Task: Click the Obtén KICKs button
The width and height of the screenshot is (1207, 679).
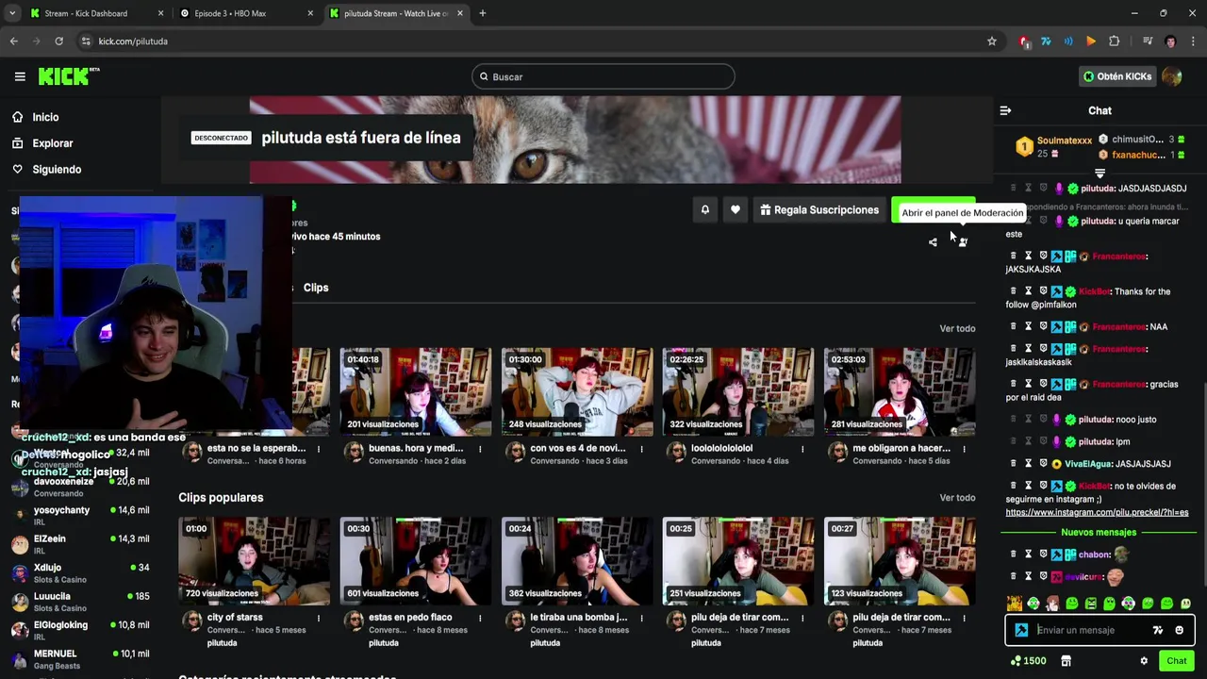Action: point(1117,76)
